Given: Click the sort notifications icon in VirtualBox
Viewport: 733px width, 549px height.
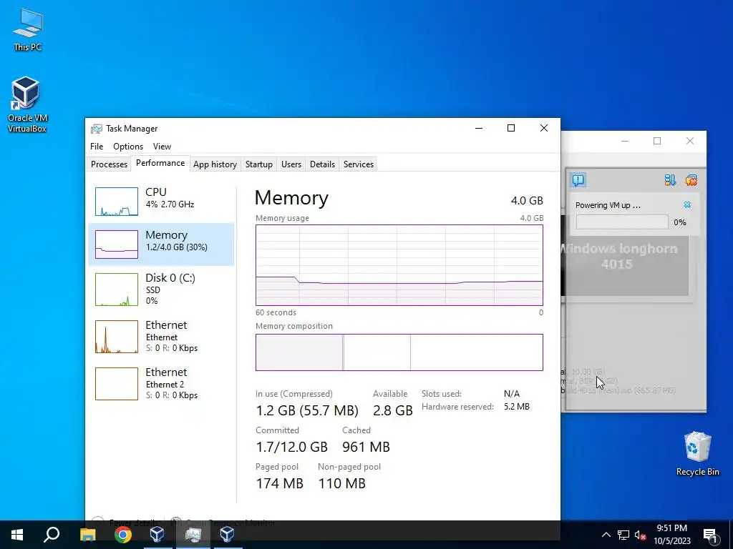Looking at the screenshot, I should (670, 180).
